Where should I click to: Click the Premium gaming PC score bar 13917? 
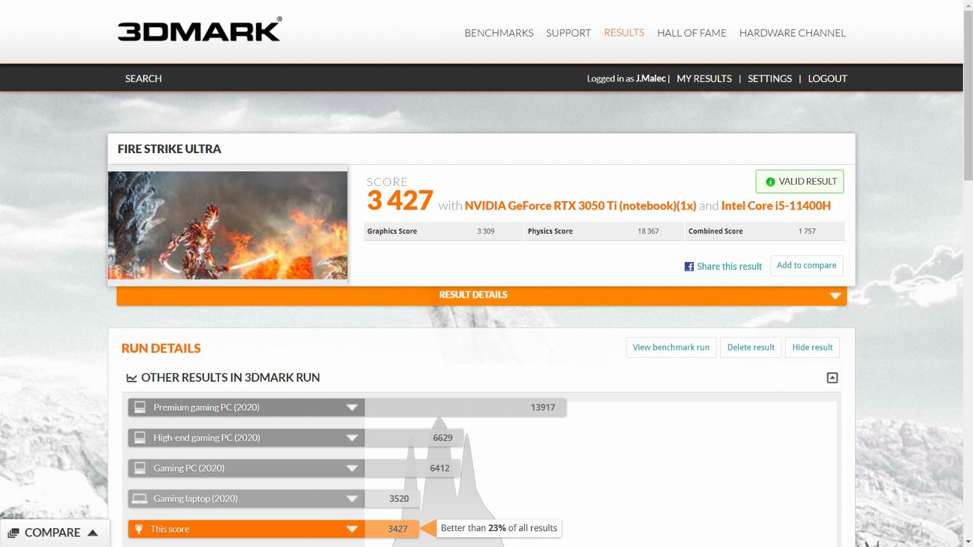466,407
